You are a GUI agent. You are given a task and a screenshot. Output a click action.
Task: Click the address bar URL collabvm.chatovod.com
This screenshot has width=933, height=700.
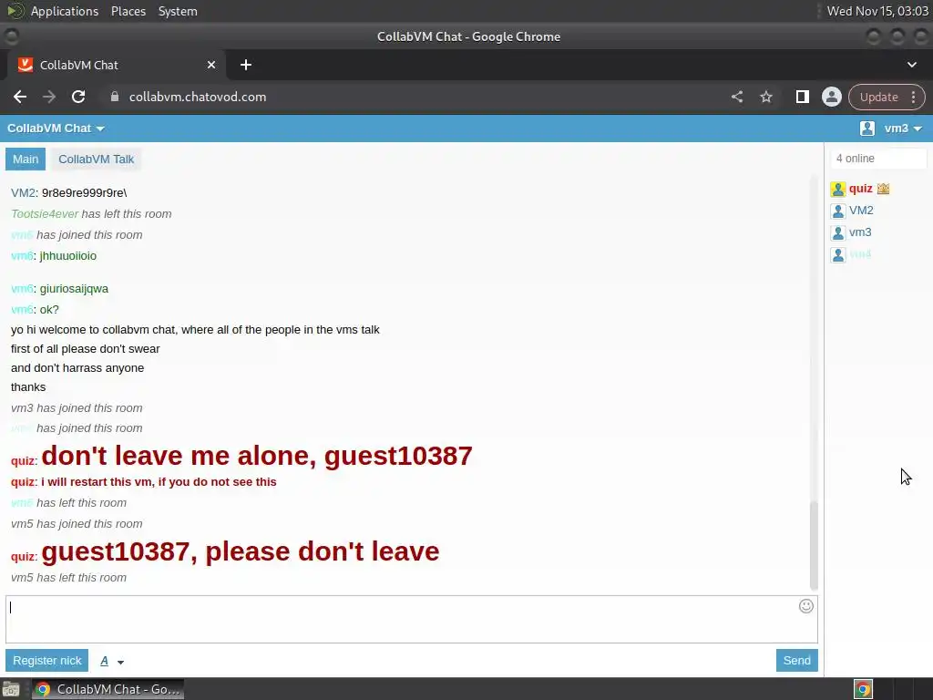198,97
